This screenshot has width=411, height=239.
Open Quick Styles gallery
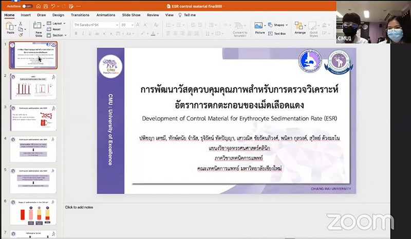click(313, 29)
